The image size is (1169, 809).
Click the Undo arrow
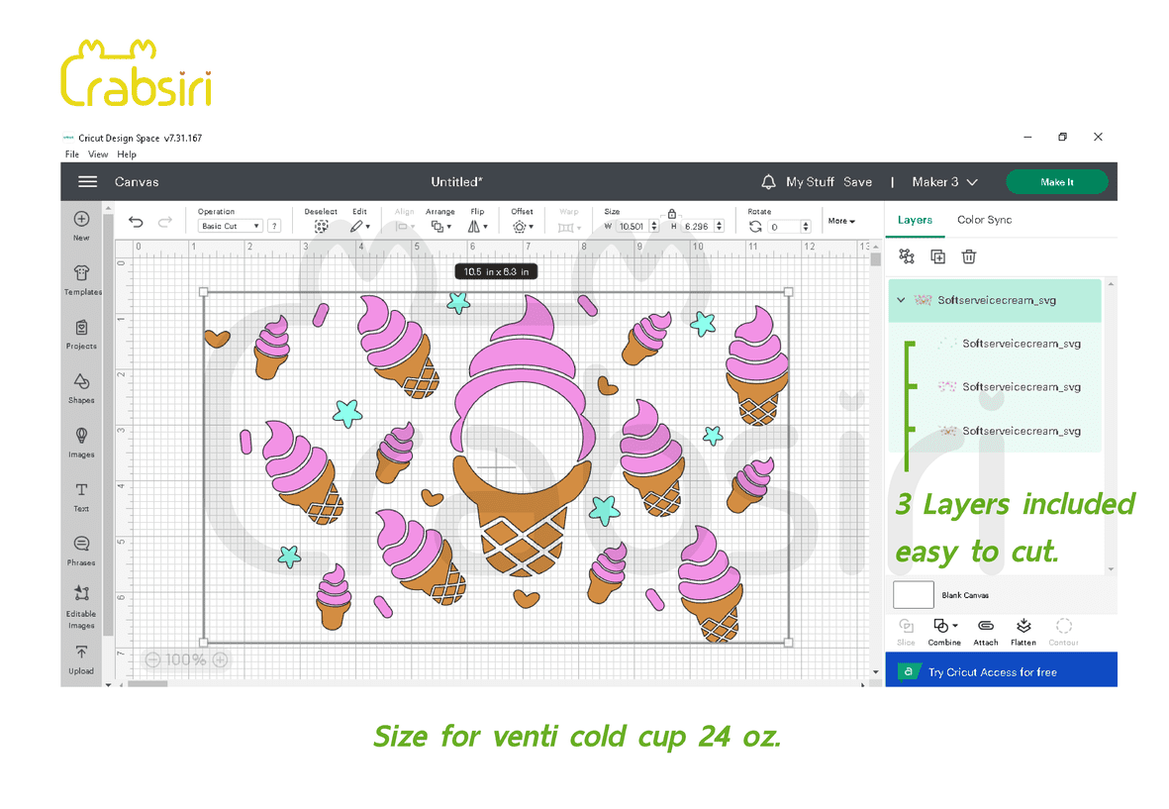point(137,223)
